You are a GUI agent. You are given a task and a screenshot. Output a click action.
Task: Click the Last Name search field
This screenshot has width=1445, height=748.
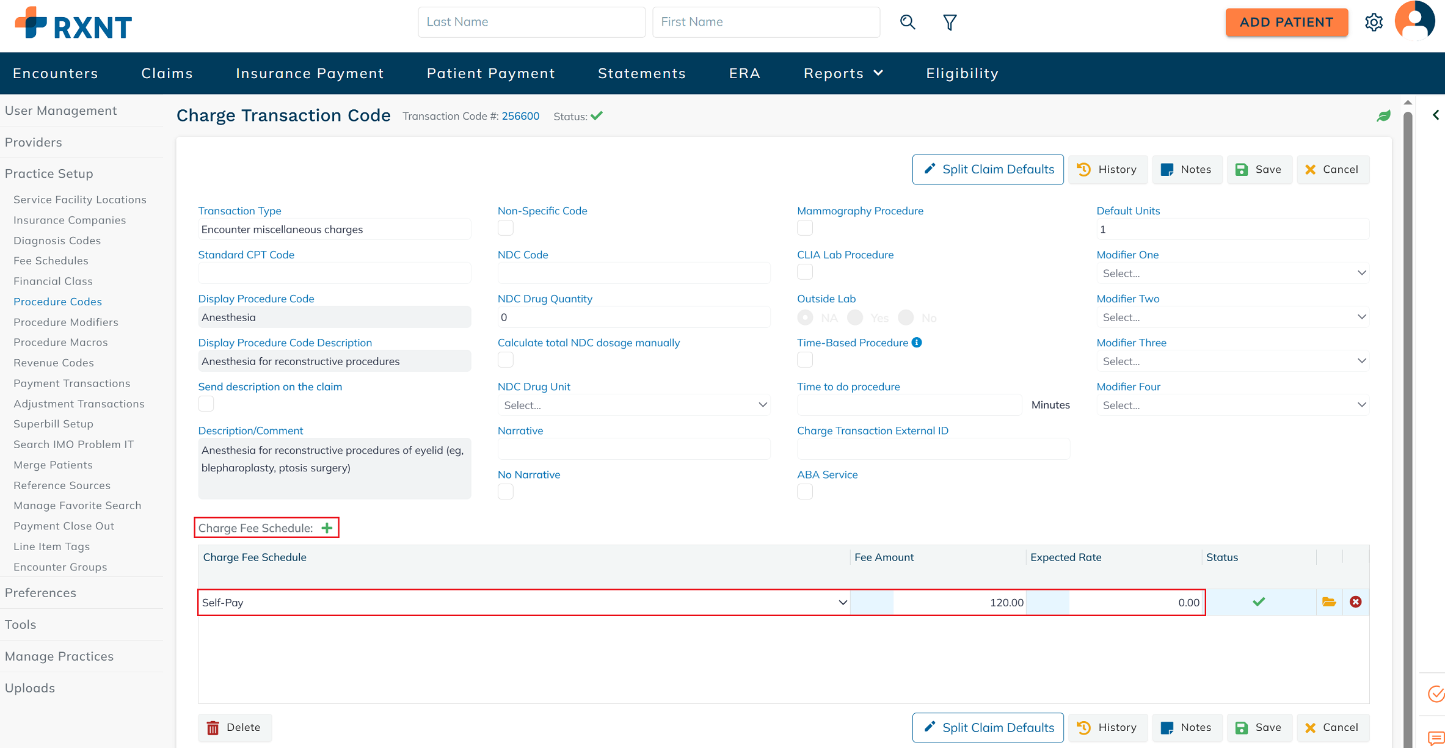(531, 23)
